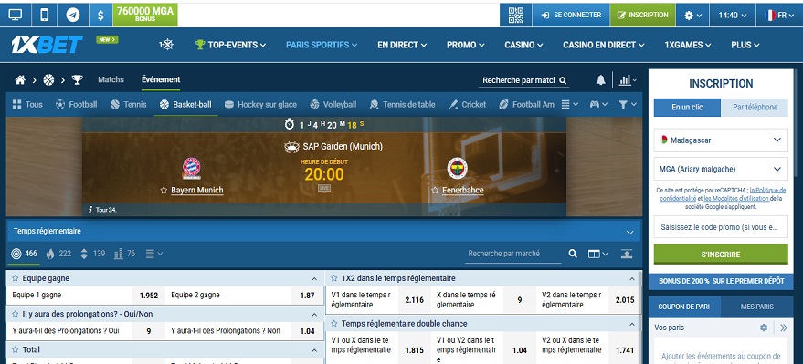Favorite Fenerbahce with the star

coord(435,190)
